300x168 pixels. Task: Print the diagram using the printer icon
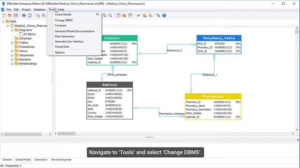click(x=24, y=15)
